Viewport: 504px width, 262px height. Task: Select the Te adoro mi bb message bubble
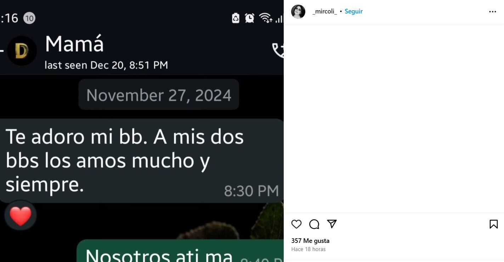click(141, 161)
